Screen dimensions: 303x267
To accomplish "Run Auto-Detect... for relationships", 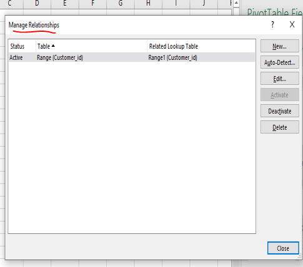I will click(x=280, y=62).
